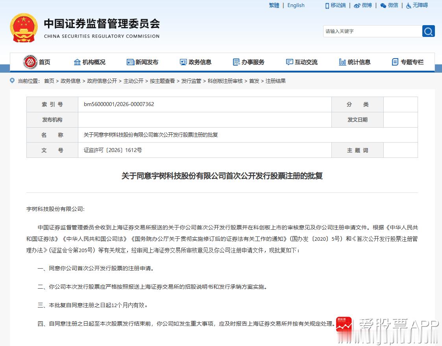Go to 主动公开 in the breadcrumb
This screenshot has height=346, width=442.
133,81
